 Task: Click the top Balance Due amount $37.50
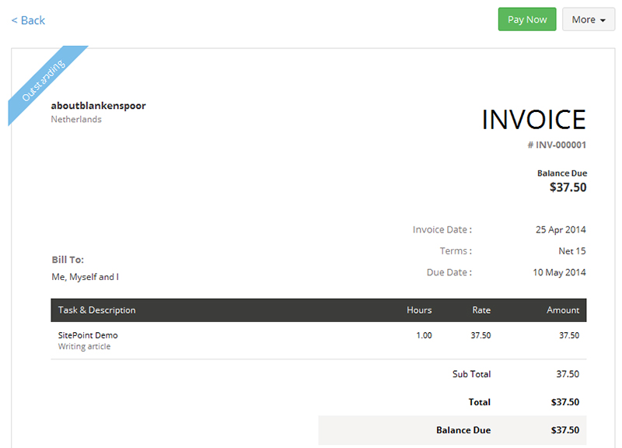[568, 187]
